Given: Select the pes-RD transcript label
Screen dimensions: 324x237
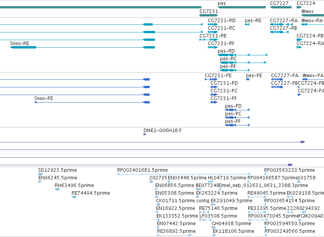Looking at the screenshot, I should 226,51.
